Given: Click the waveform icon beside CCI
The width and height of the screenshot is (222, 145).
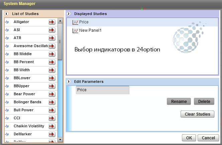Looking at the screenshot, I should click(x=7, y=118).
